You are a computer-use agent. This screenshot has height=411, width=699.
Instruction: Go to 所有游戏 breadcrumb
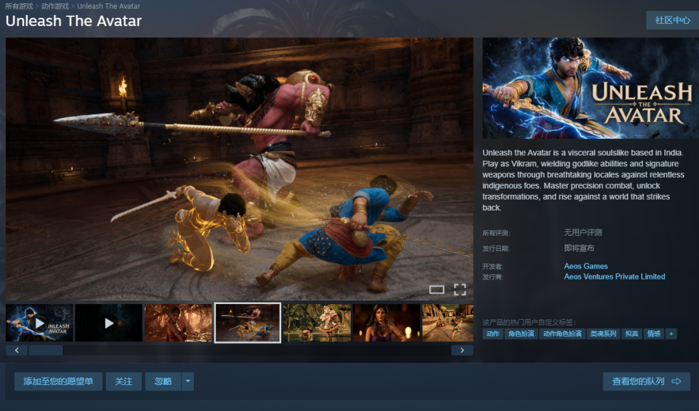point(18,6)
